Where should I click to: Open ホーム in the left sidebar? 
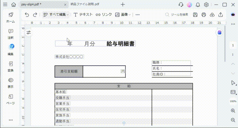click(x=11, y=18)
